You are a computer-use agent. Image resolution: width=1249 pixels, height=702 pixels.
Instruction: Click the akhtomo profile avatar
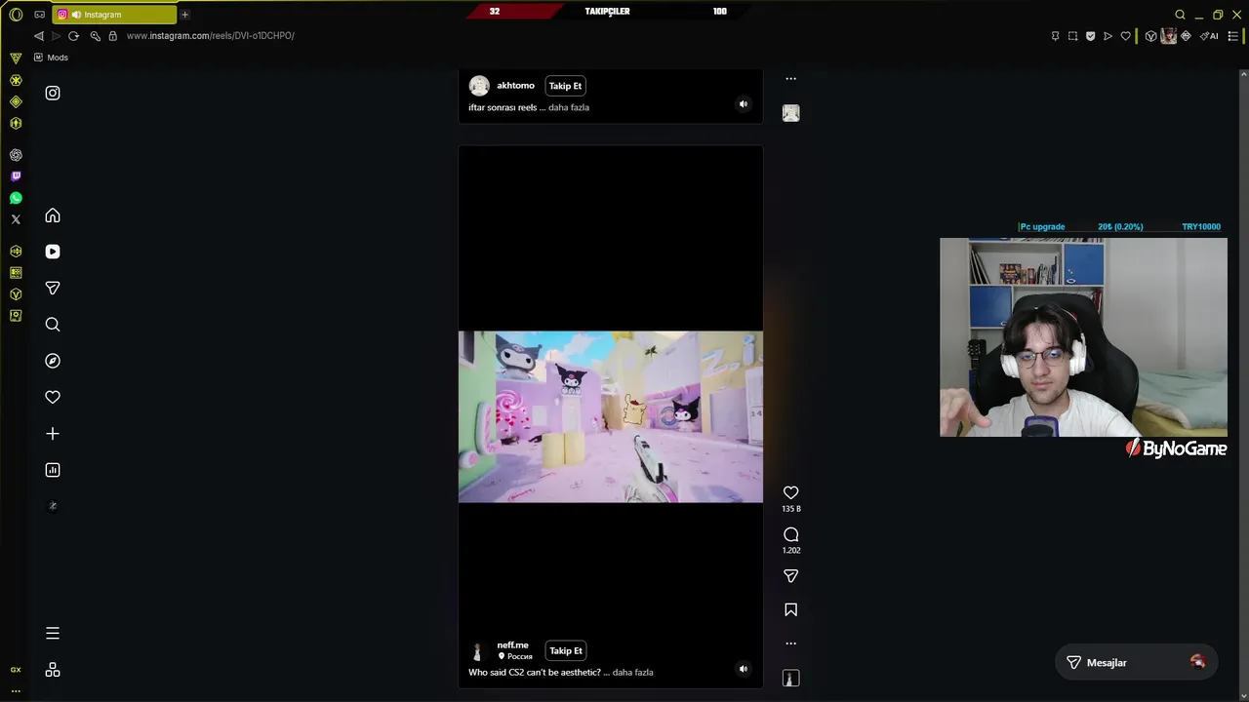coord(479,86)
